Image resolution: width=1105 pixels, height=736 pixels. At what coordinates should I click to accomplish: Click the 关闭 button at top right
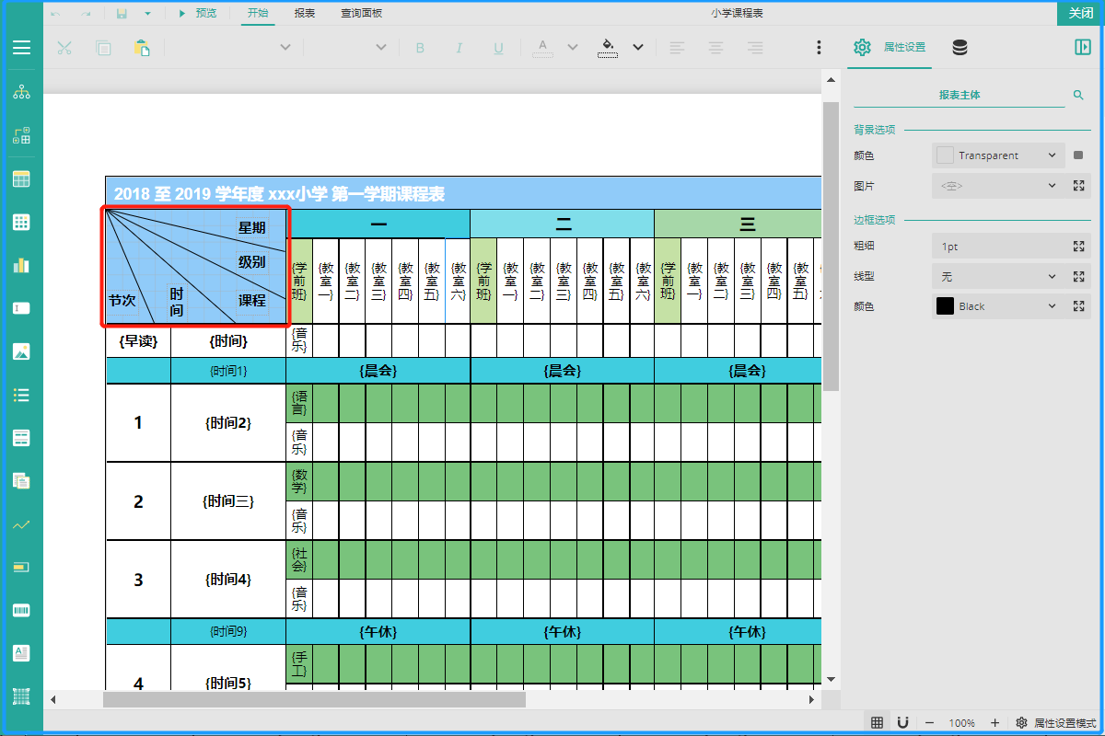click(1080, 13)
